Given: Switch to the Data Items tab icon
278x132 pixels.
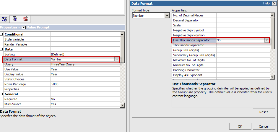Looking at the screenshot, I should point(15,19).
